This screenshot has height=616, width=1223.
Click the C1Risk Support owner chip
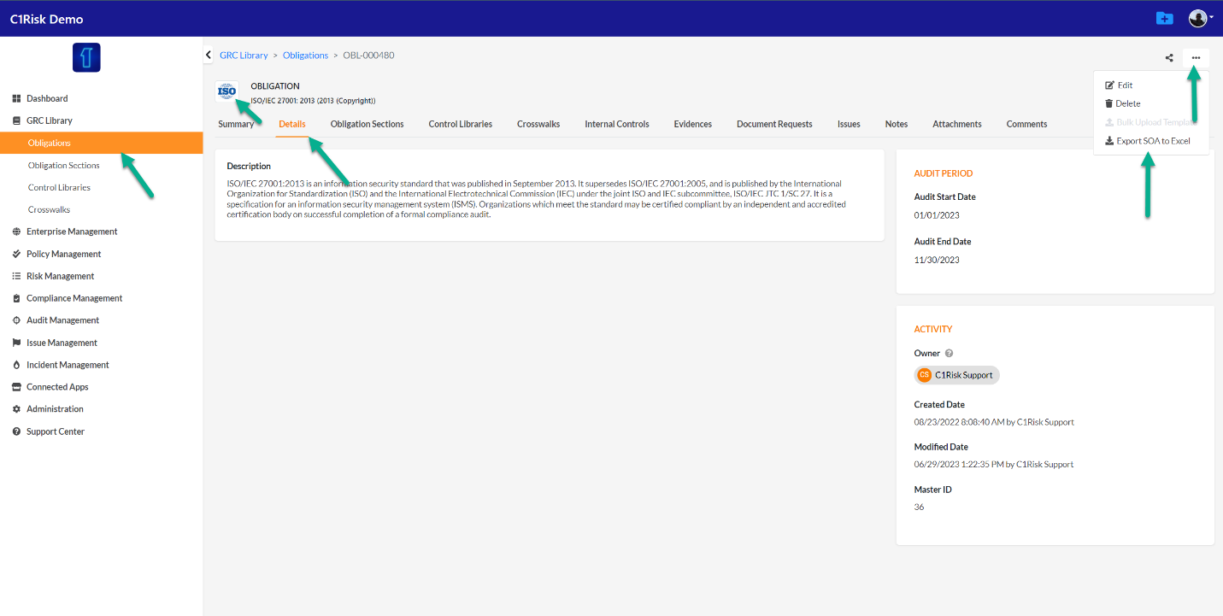pyautogui.click(x=956, y=375)
